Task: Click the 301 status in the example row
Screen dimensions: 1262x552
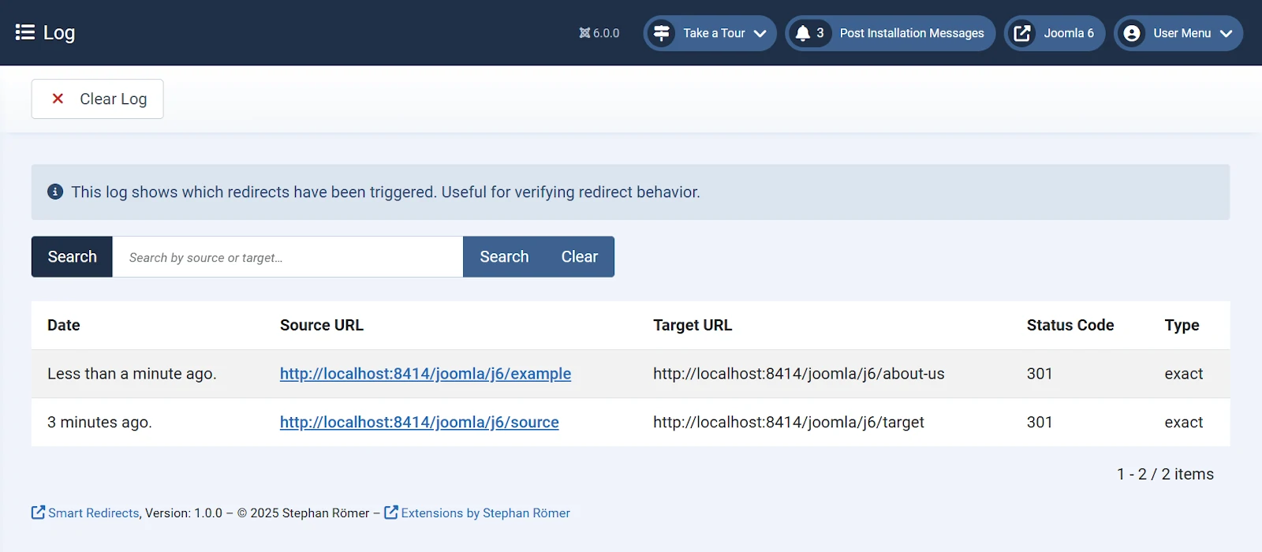Action: coord(1040,374)
